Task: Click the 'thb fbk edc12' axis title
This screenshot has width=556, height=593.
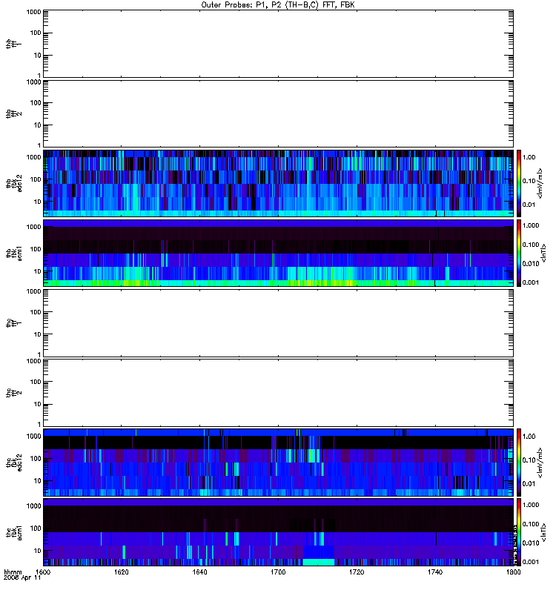Action: (x=13, y=183)
